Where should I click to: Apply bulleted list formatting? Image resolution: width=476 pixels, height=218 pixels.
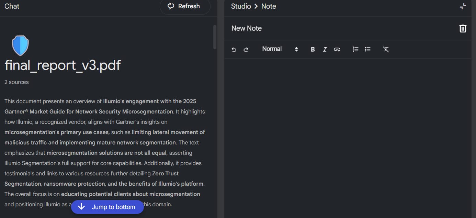[x=367, y=50]
